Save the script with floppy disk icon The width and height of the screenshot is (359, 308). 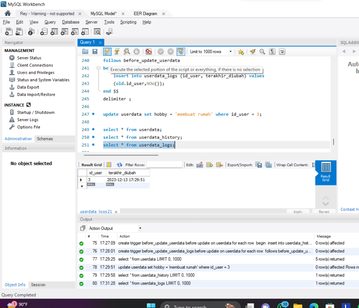[x=95, y=52]
